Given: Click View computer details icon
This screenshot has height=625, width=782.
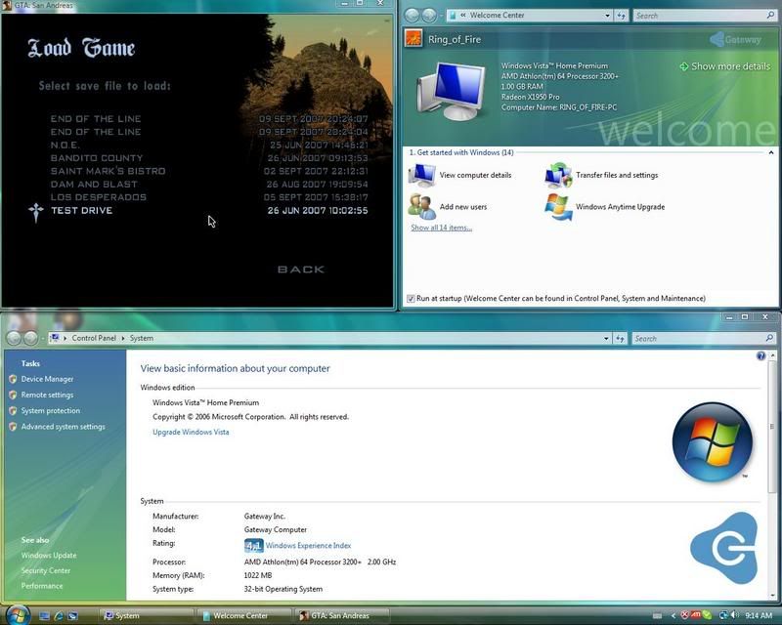Looking at the screenshot, I should tap(421, 176).
